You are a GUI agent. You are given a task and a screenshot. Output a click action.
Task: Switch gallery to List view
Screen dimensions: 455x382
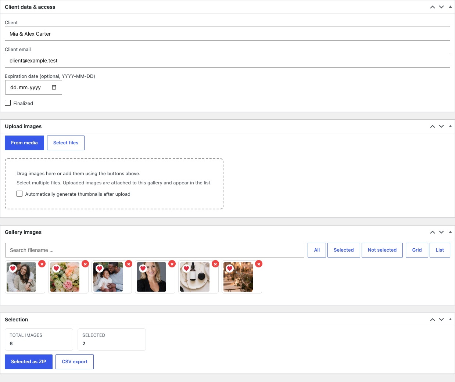click(440, 250)
